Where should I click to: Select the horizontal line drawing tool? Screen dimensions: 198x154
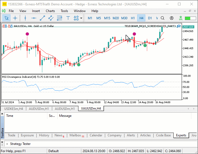(x=34, y=18)
